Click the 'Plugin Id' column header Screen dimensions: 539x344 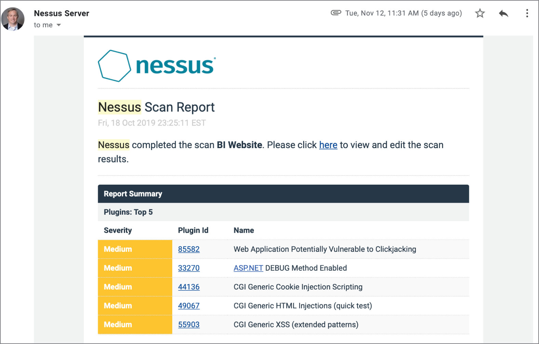[x=193, y=230]
